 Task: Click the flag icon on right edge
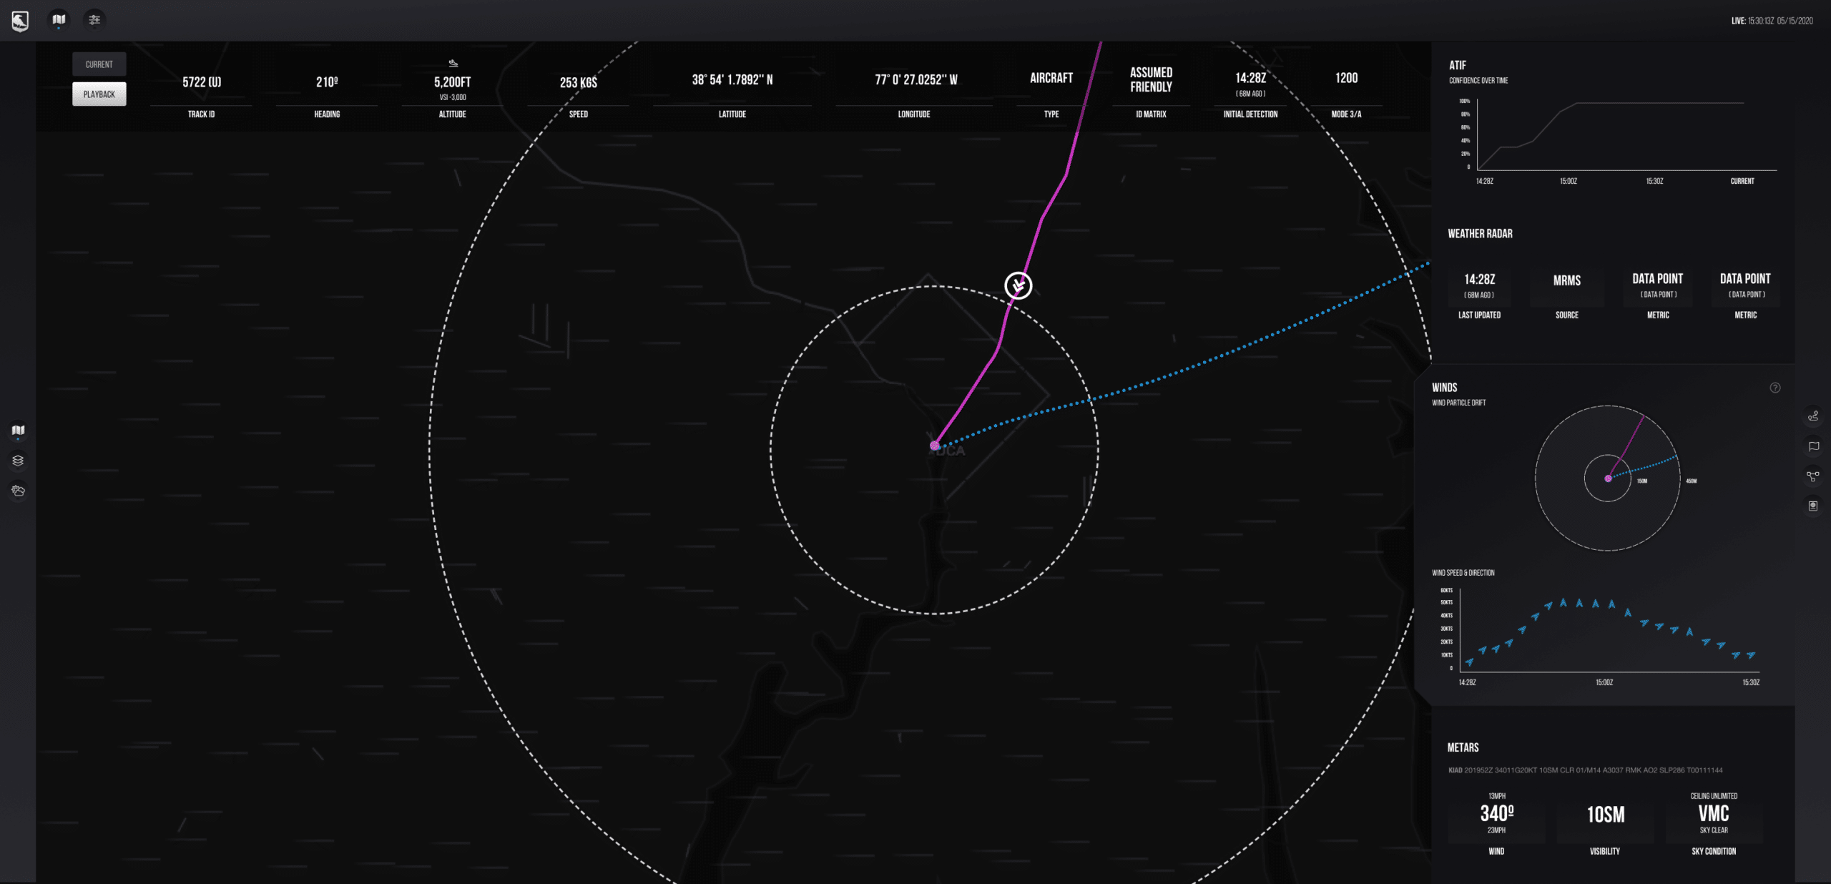click(1813, 446)
